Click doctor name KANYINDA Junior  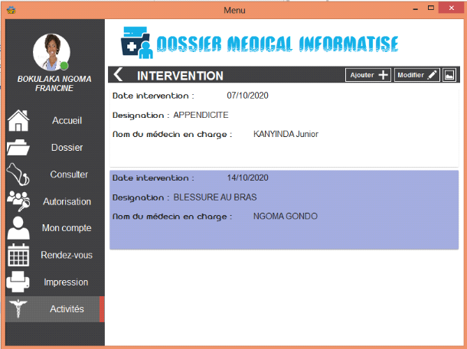tap(286, 134)
